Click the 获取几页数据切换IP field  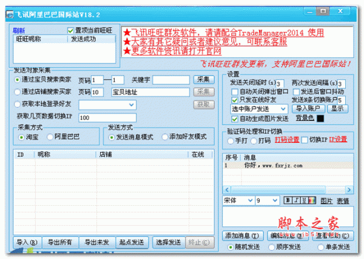coord(107,118)
